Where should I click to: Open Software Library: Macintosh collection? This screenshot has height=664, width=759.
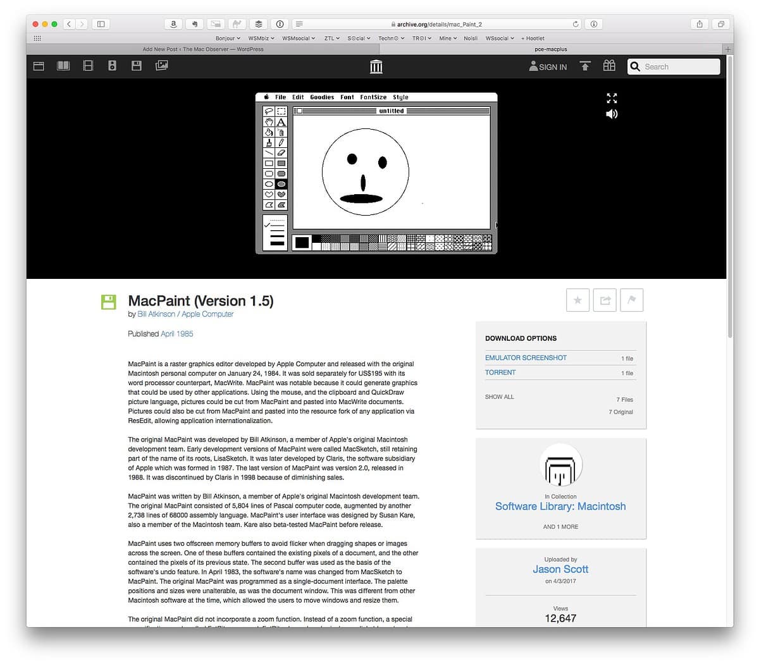(x=560, y=506)
